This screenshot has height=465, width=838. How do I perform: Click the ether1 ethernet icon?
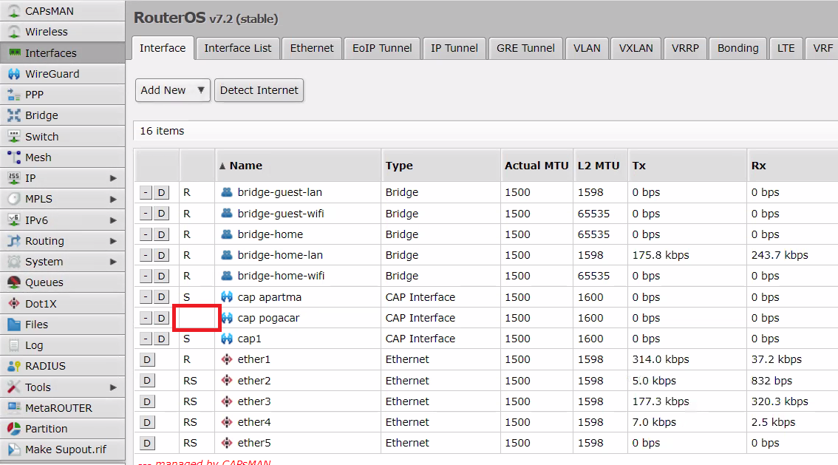227,359
